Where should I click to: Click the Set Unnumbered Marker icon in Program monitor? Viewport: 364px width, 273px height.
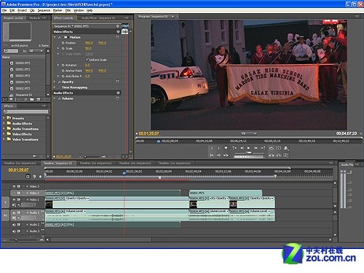click(226, 148)
